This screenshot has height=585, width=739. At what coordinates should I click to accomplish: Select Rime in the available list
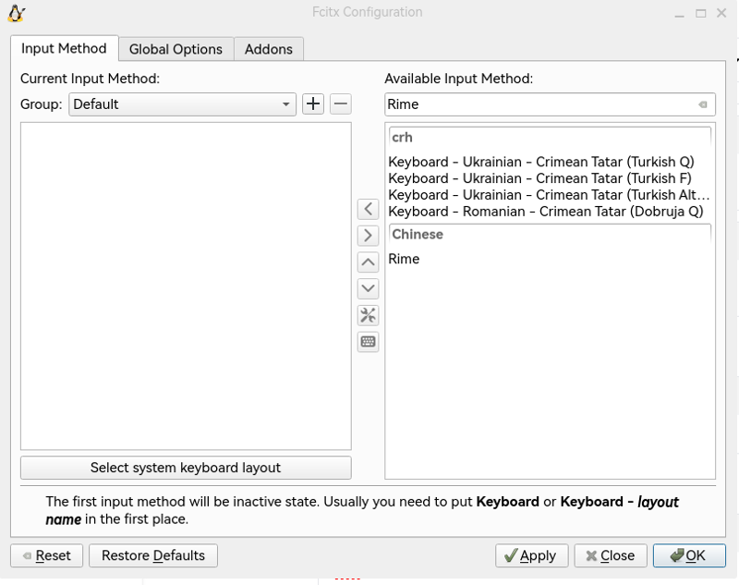[405, 259]
